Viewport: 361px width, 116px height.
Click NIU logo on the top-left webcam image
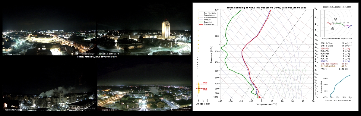point(85,53)
